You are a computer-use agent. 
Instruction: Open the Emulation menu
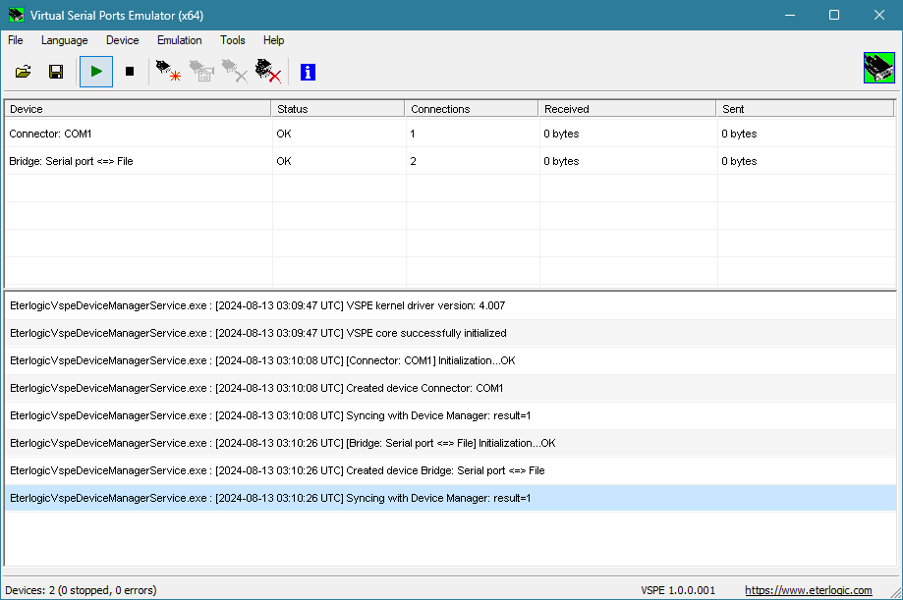pyautogui.click(x=179, y=40)
